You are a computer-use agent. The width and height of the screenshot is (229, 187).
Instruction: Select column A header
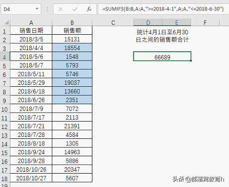pyautogui.click(x=31, y=22)
